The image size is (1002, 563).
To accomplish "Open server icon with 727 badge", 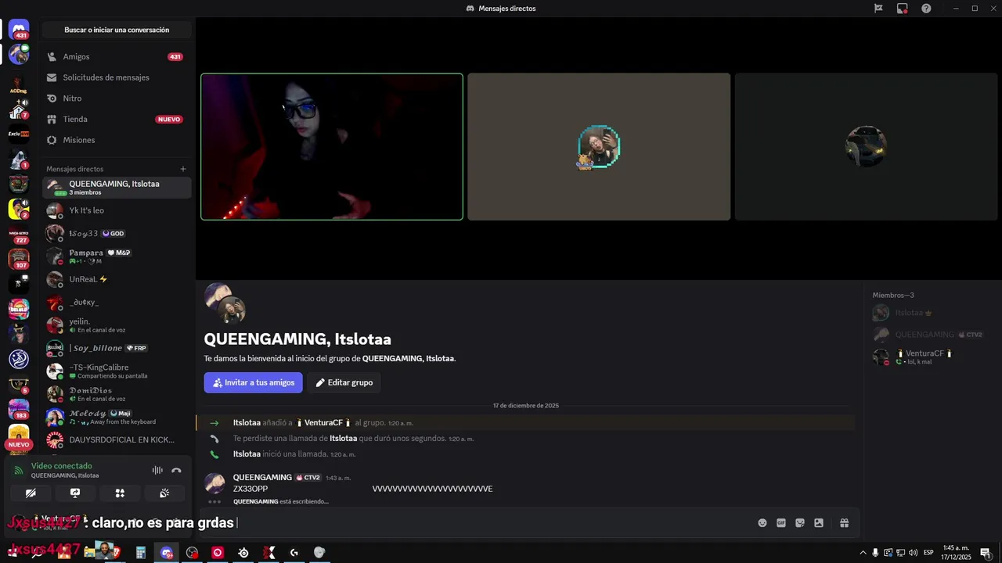I will 19,235.
